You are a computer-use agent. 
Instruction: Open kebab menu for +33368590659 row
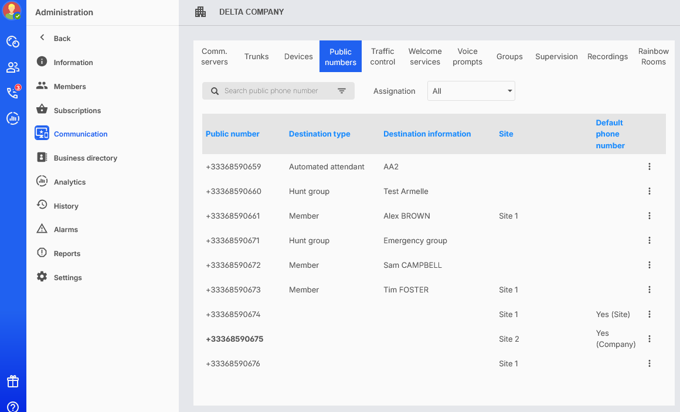click(649, 167)
